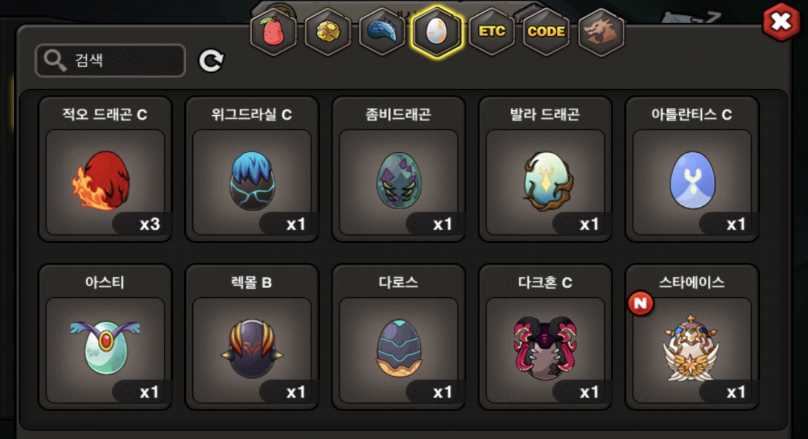Close the inventory with the red X

(781, 22)
